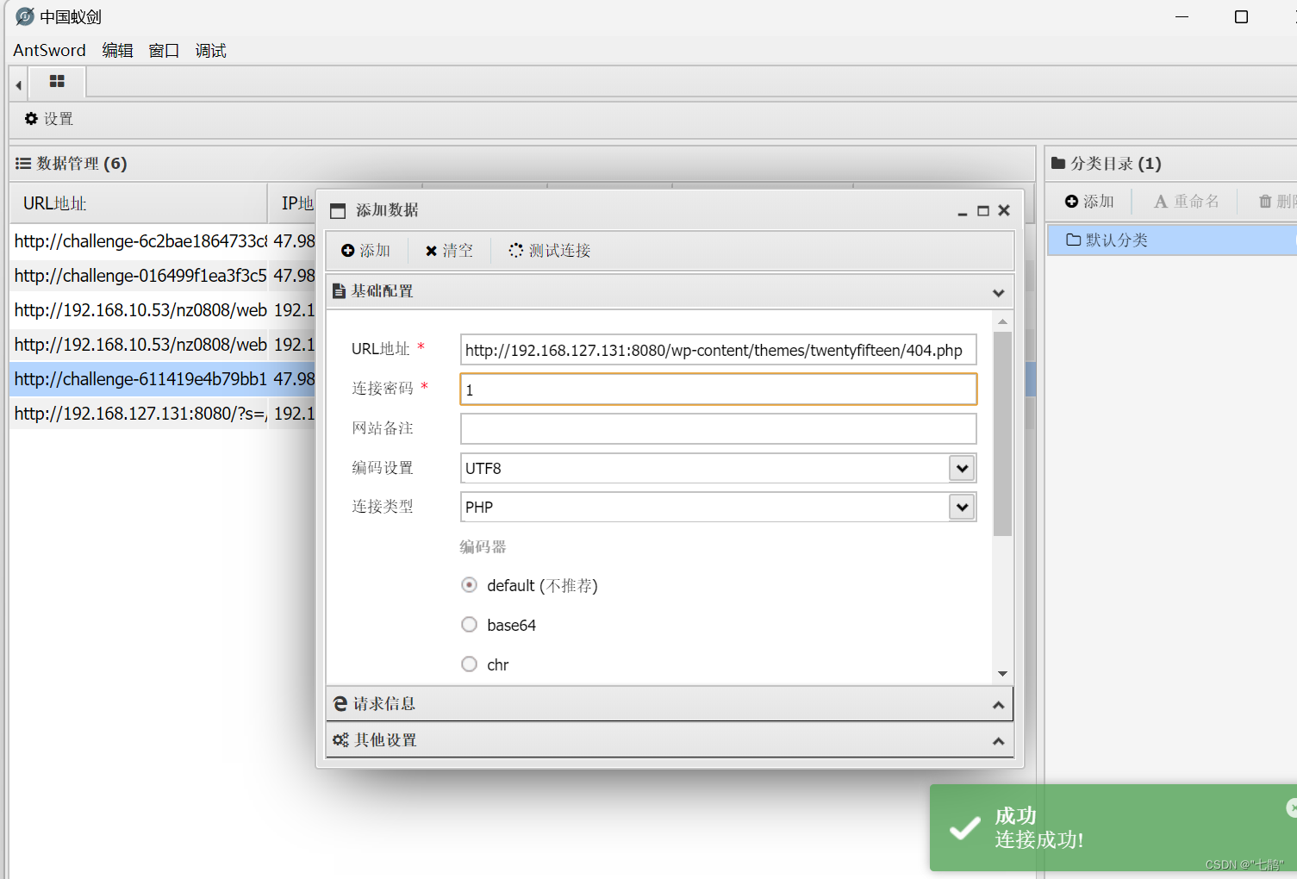Collapse the 基础配置 section
The width and height of the screenshot is (1297, 879).
coord(998,292)
